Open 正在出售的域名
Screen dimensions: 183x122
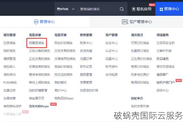point(40,51)
